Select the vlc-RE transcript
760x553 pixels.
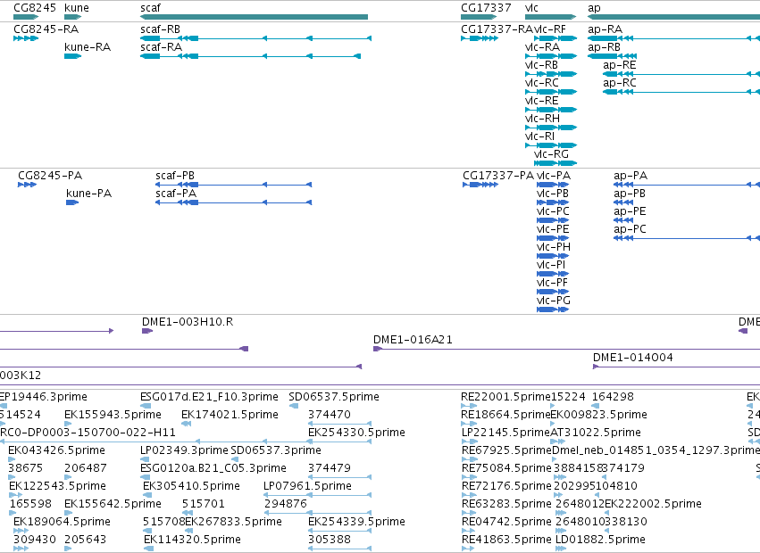pos(551,110)
